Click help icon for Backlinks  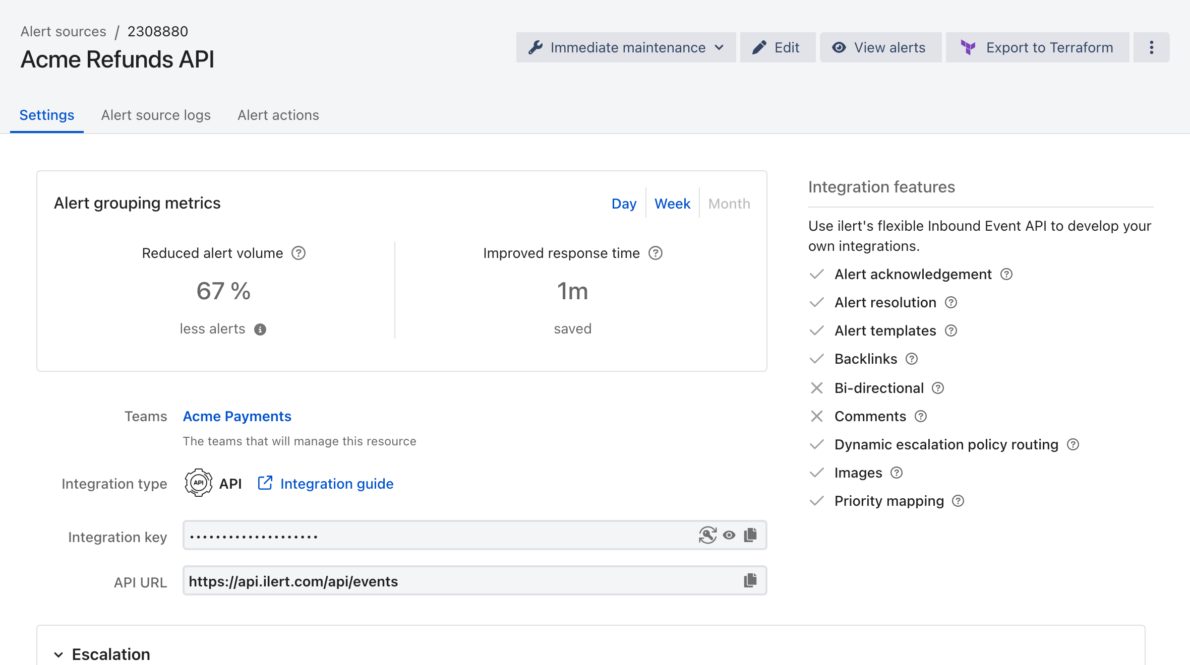pos(912,359)
